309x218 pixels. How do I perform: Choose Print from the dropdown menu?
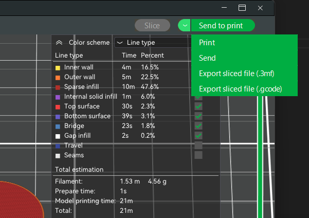207,43
